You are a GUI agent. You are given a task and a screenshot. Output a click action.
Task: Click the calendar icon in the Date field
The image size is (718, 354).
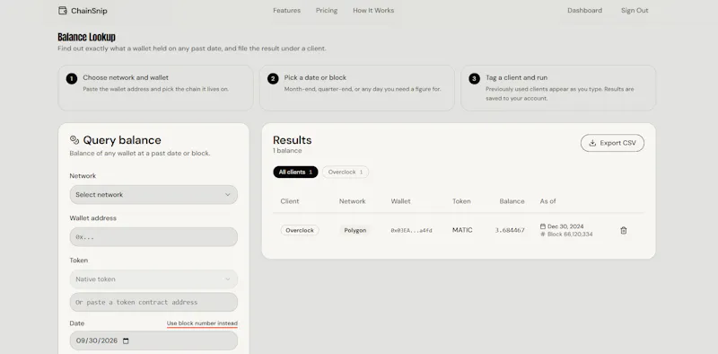pyautogui.click(x=127, y=341)
